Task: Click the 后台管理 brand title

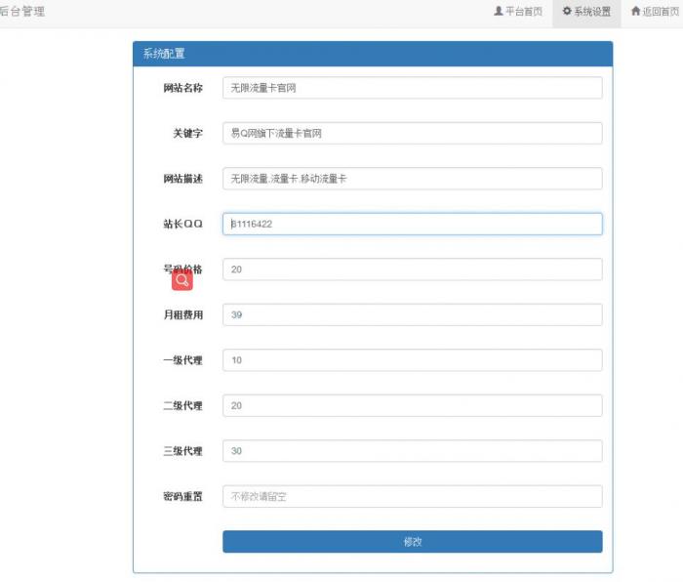Action: tap(21, 12)
